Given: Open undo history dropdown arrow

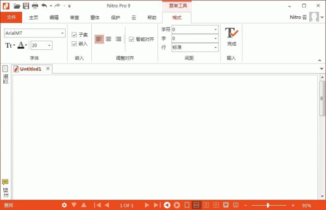Looking at the screenshot, I should click(51, 6).
